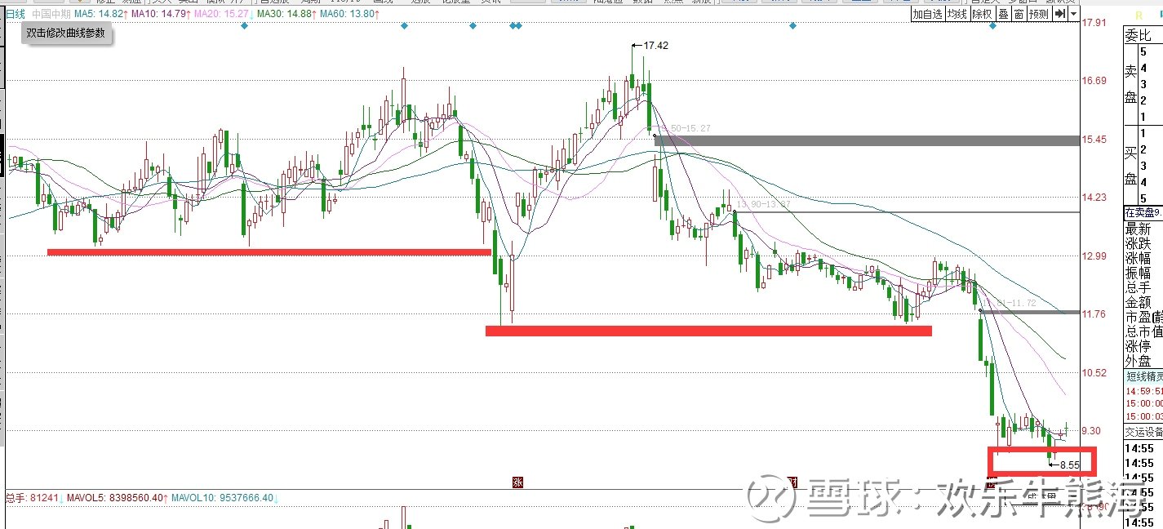Open the chart toolbar dropdown arrow
Image resolution: width=1163 pixels, height=529 pixels.
point(1073,14)
